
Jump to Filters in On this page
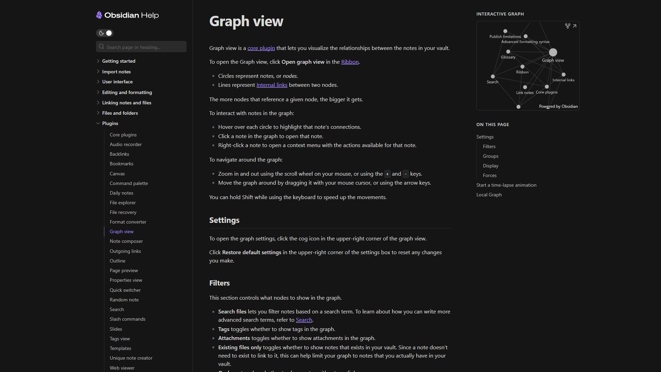489,146
